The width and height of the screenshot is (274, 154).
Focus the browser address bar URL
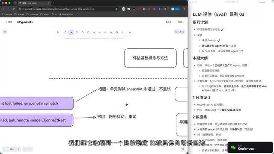tap(58, 9)
